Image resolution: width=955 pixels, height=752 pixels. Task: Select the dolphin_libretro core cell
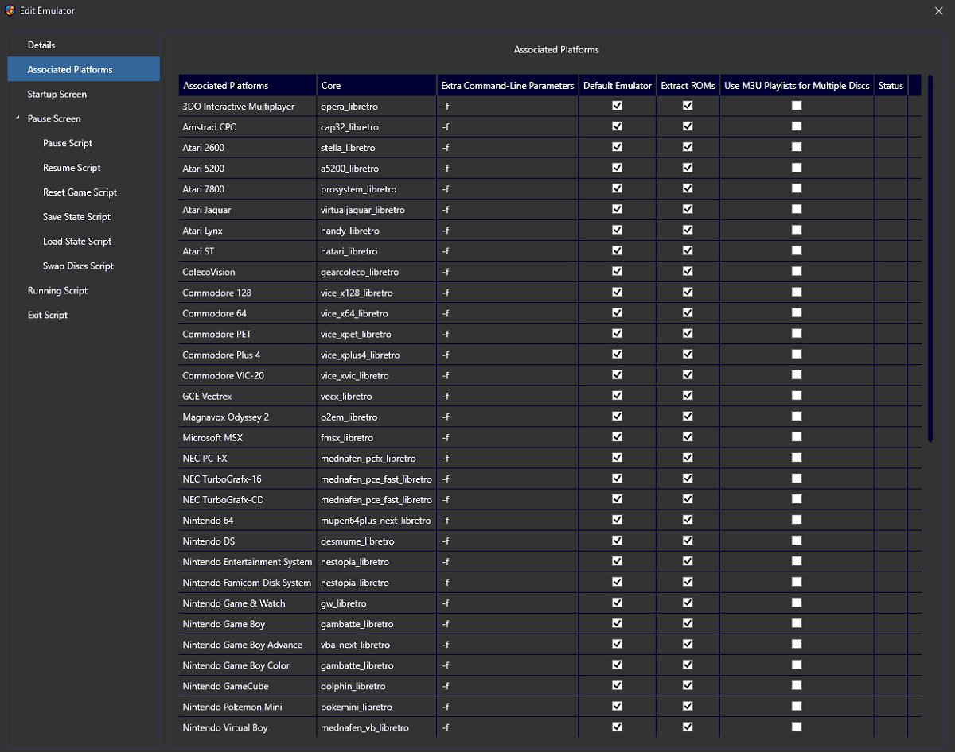(x=376, y=686)
